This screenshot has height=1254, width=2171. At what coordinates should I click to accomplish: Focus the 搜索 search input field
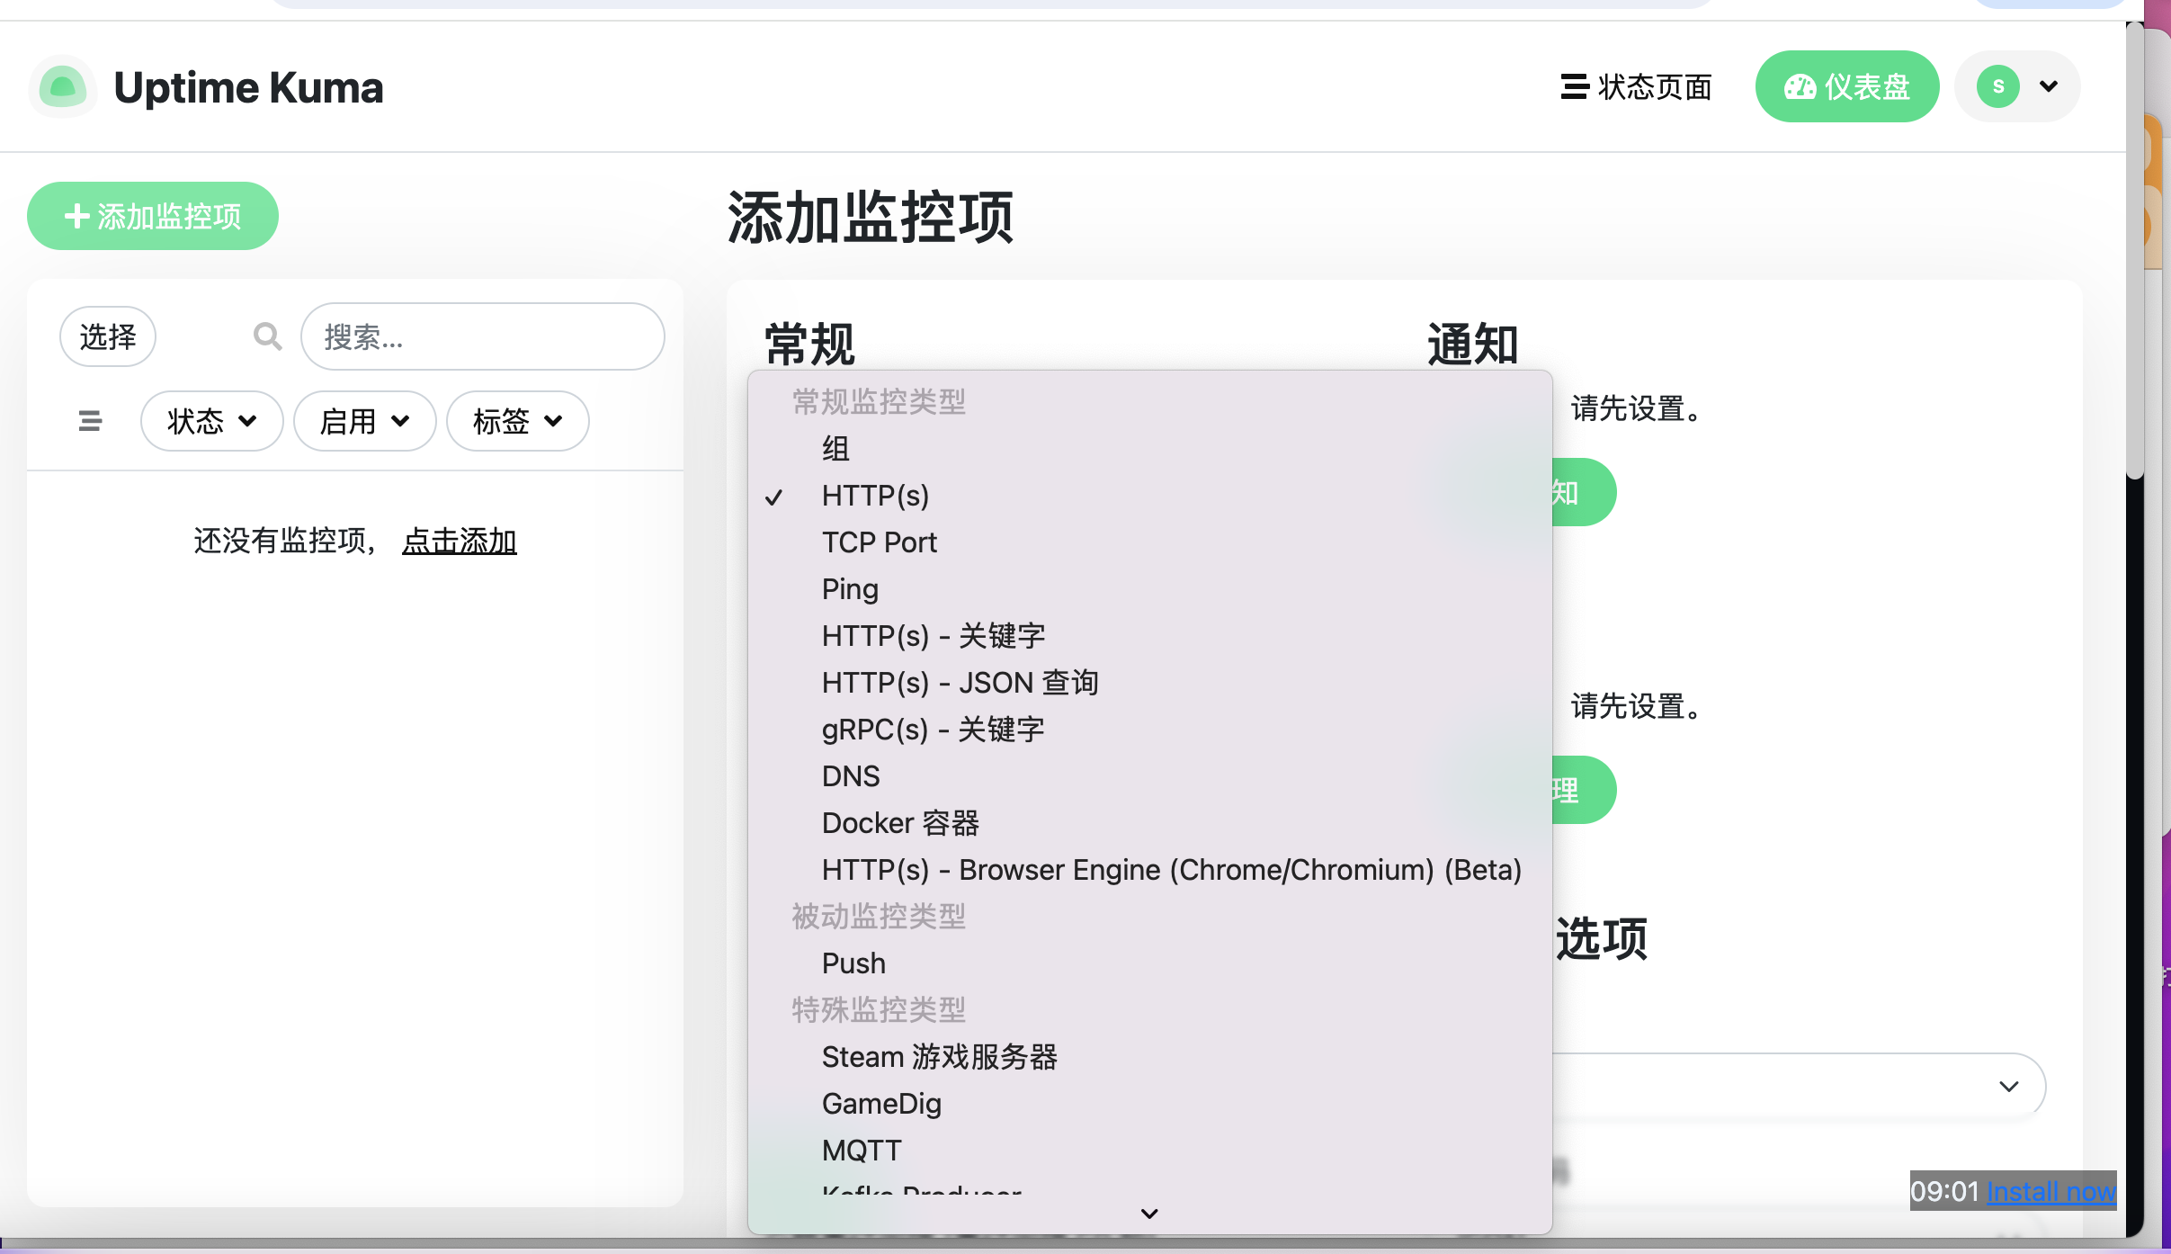pos(483,336)
